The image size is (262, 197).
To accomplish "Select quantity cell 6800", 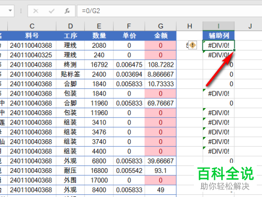I will point(99,161).
